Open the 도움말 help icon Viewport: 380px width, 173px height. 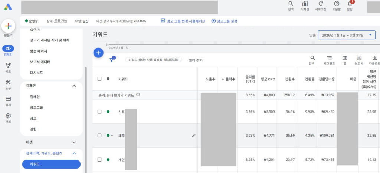337,4
